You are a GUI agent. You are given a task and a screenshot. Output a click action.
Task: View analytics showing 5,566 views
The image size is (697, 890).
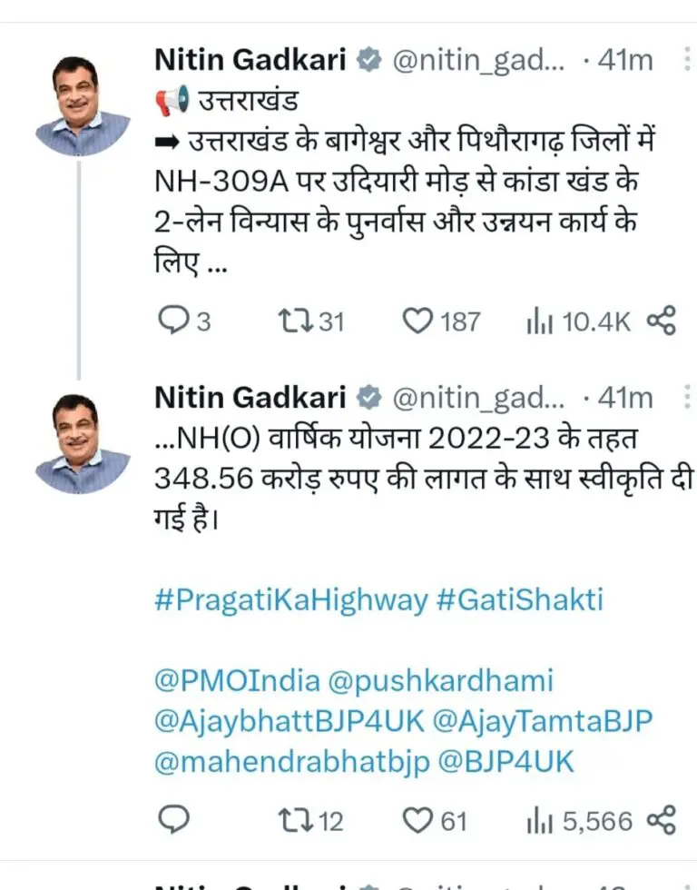click(x=540, y=820)
